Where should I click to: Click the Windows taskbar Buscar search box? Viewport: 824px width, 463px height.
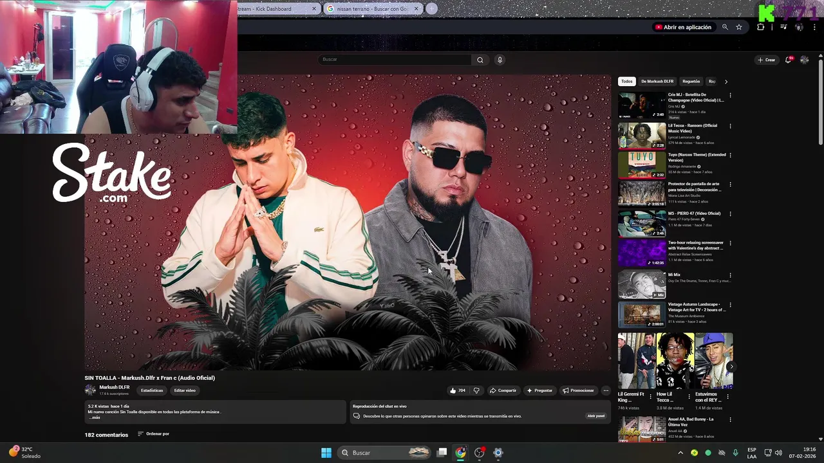pyautogui.click(x=384, y=453)
